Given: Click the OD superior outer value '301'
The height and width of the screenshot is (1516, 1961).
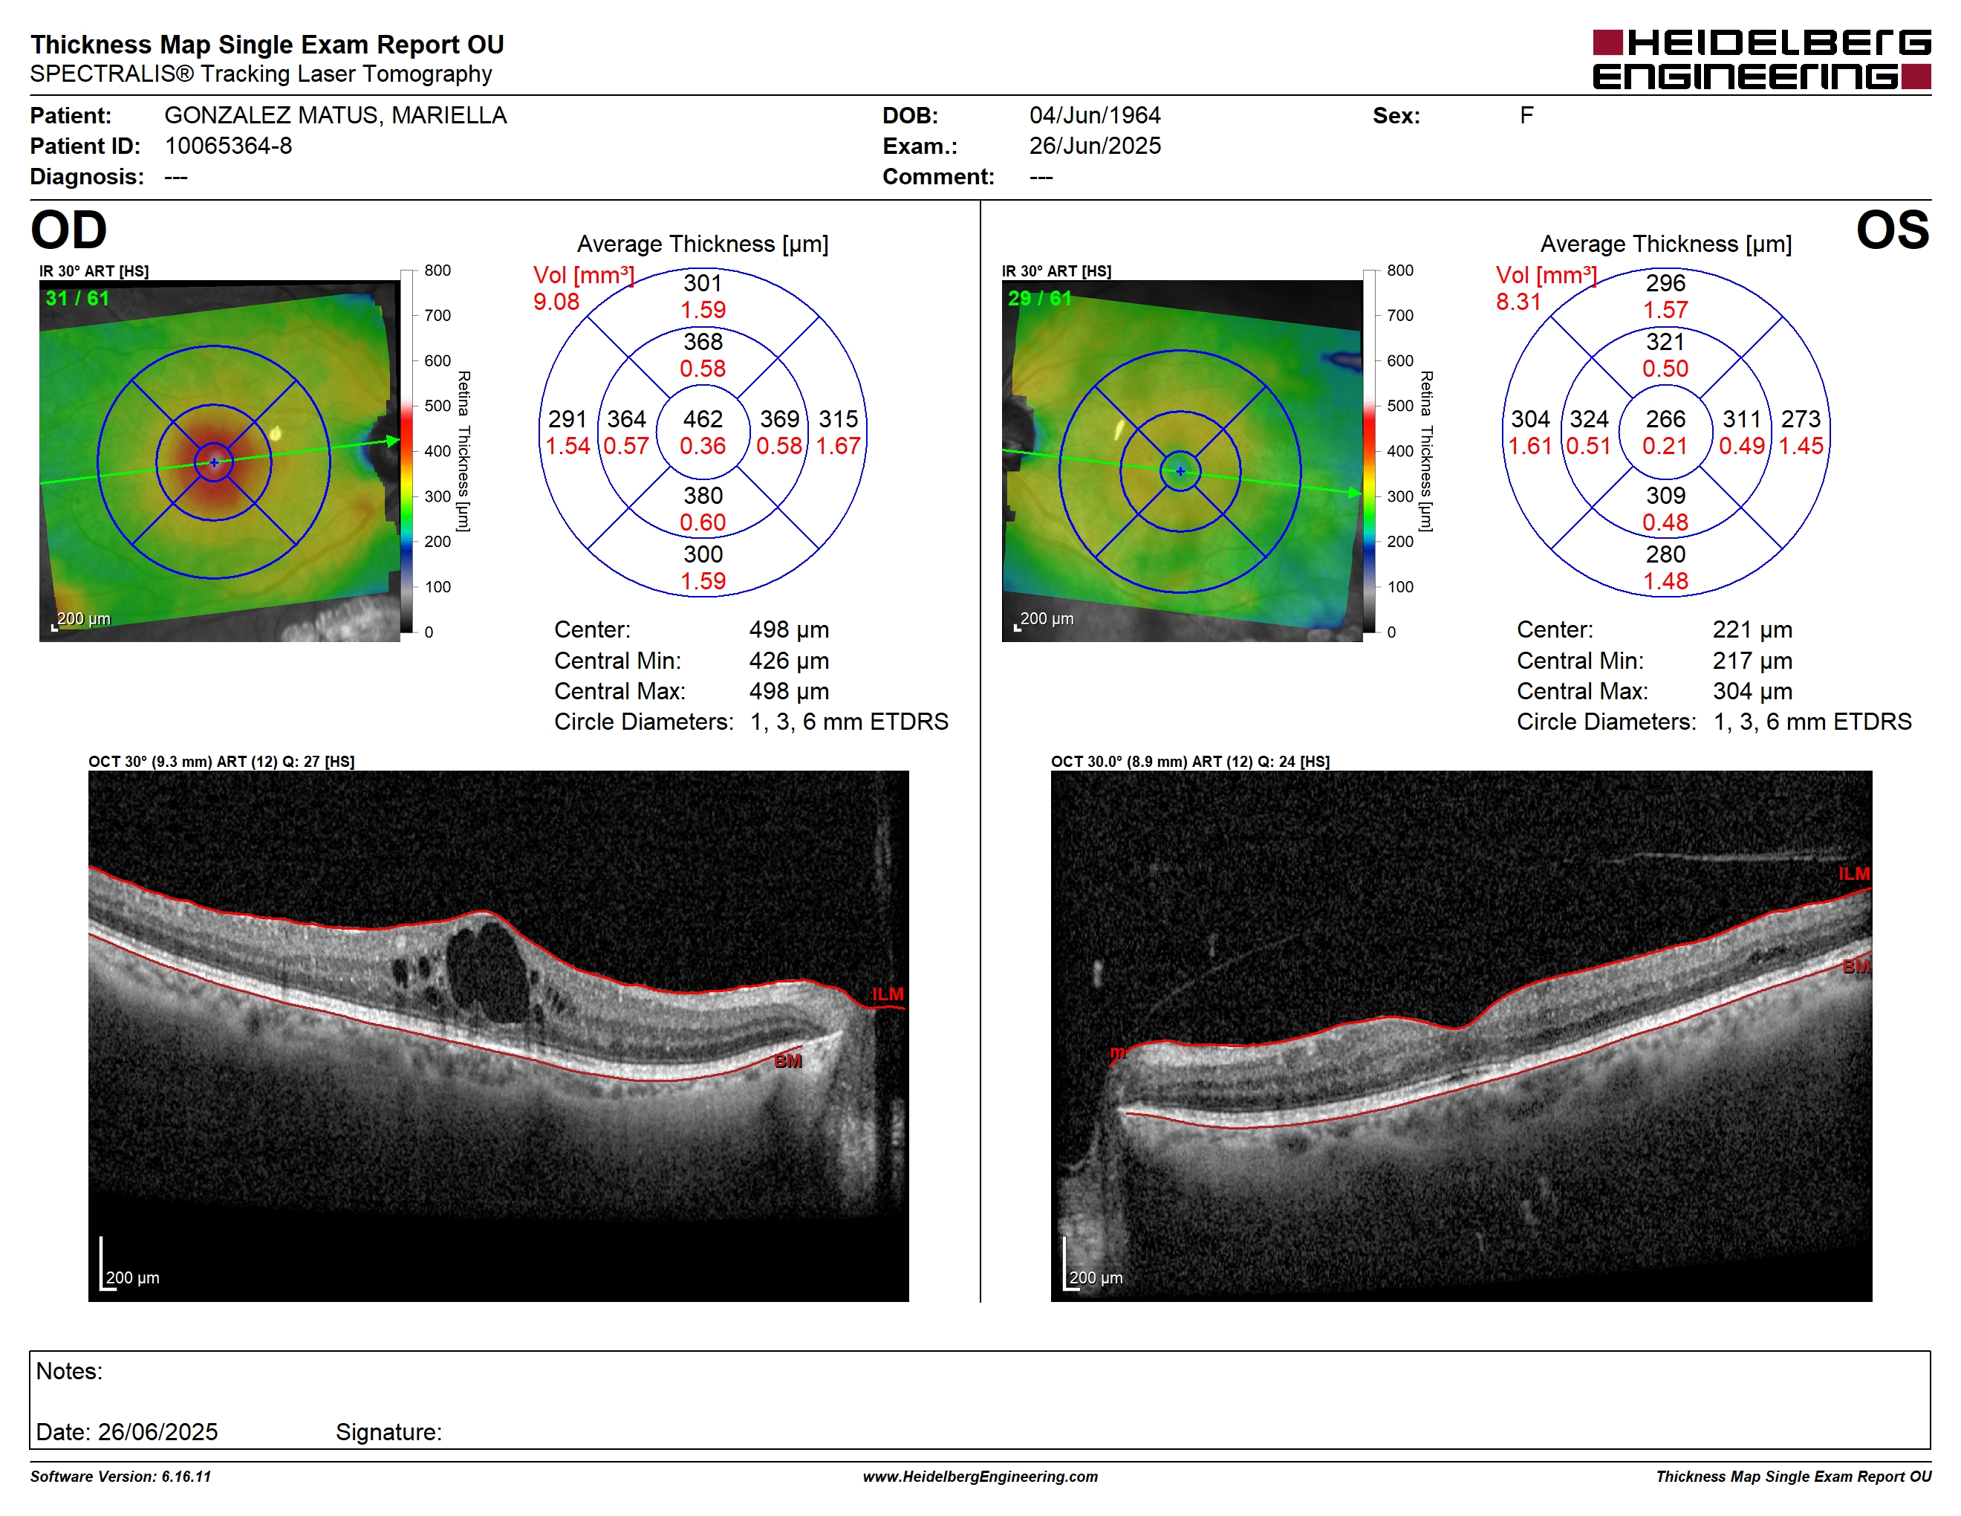Looking at the screenshot, I should click(x=702, y=283).
